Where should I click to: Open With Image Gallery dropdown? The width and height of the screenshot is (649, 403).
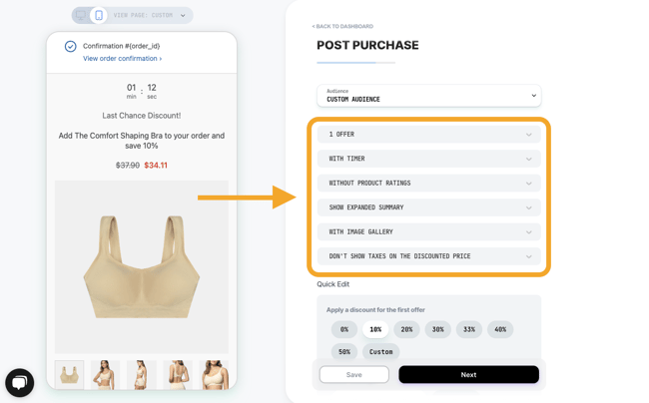(x=428, y=231)
